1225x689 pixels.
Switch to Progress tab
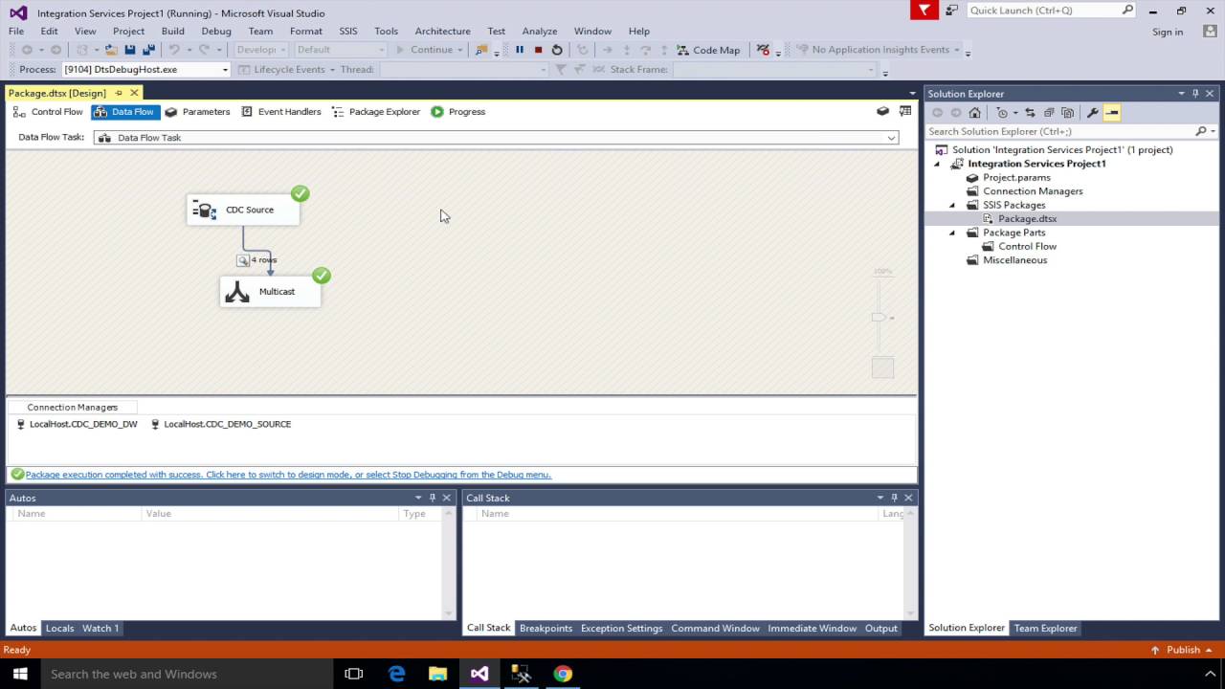click(x=458, y=112)
